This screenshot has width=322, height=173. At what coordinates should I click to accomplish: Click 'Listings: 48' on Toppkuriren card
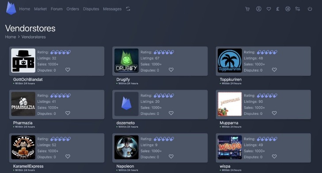coord(253,58)
